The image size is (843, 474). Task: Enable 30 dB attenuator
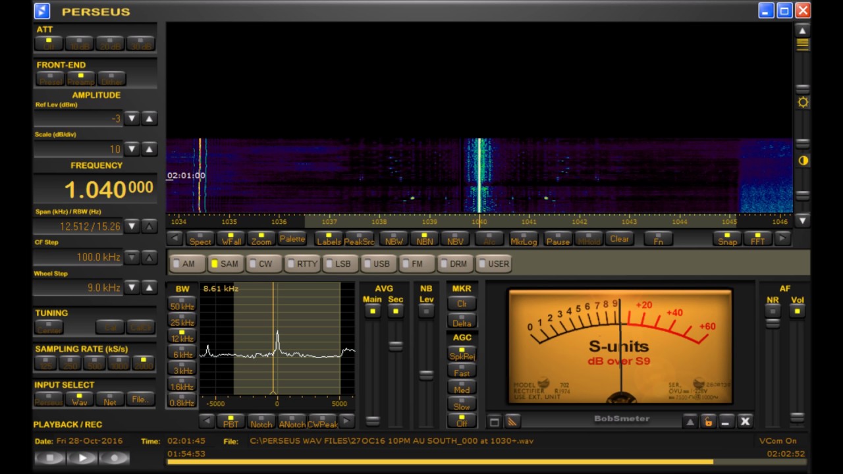pyautogui.click(x=140, y=43)
